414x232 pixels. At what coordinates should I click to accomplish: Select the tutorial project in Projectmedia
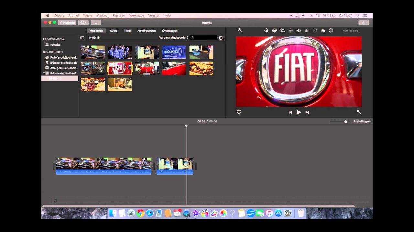click(55, 45)
